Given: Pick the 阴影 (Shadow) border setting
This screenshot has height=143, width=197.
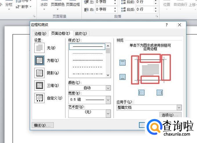Looking at the screenshot, I should pyautogui.click(x=39, y=73).
